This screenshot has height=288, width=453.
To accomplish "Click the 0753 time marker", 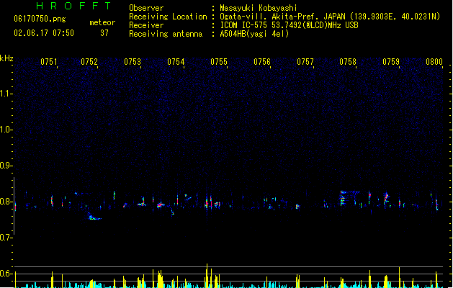I will pos(133,62).
